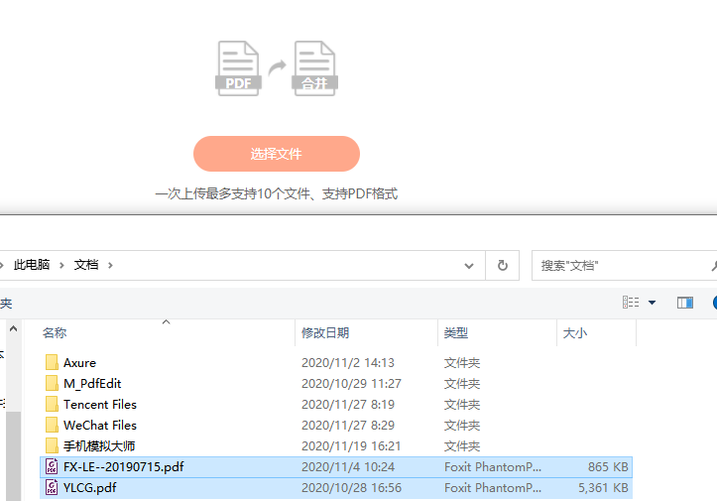This screenshot has height=501, width=717.
Task: Select the FX-LE--20190715.pdf file name
Action: click(x=123, y=466)
